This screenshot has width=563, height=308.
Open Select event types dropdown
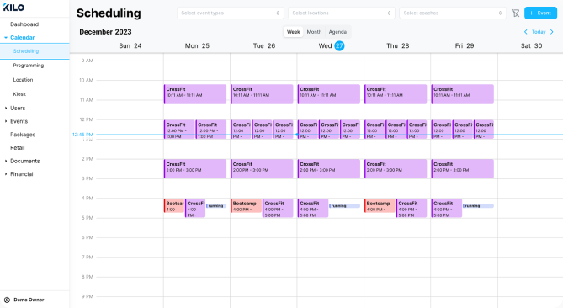[x=230, y=13]
